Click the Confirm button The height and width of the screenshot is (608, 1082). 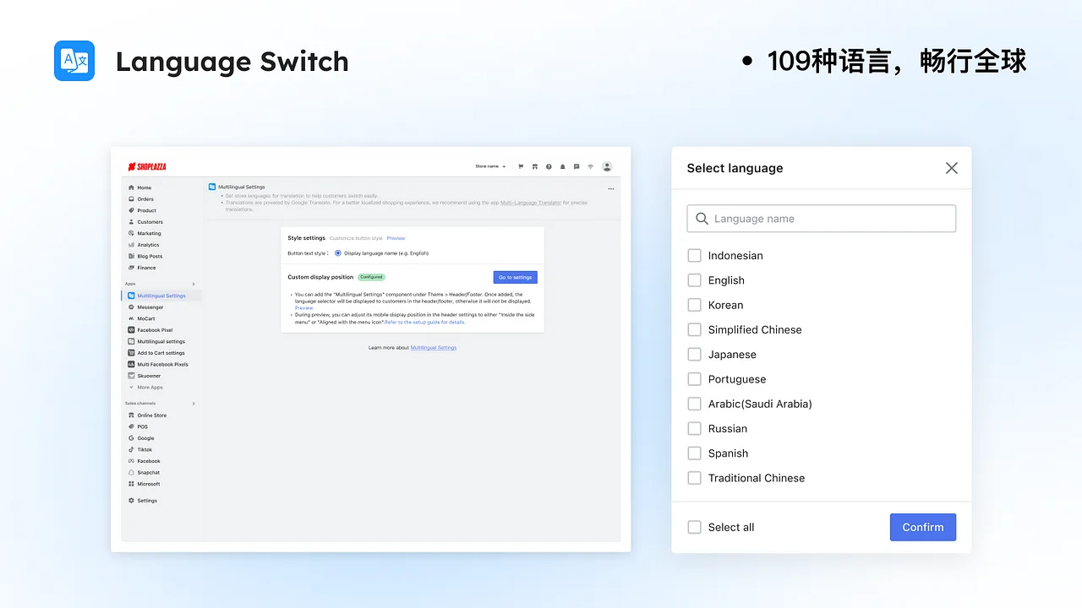pyautogui.click(x=922, y=527)
